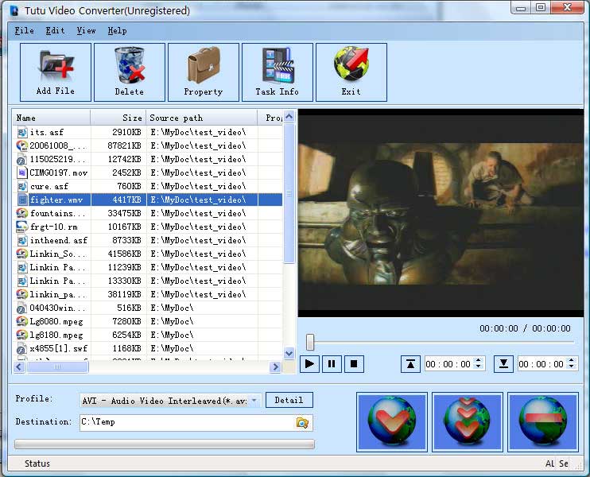
Task: Click the globe with multiple check arrows
Action: coord(468,421)
